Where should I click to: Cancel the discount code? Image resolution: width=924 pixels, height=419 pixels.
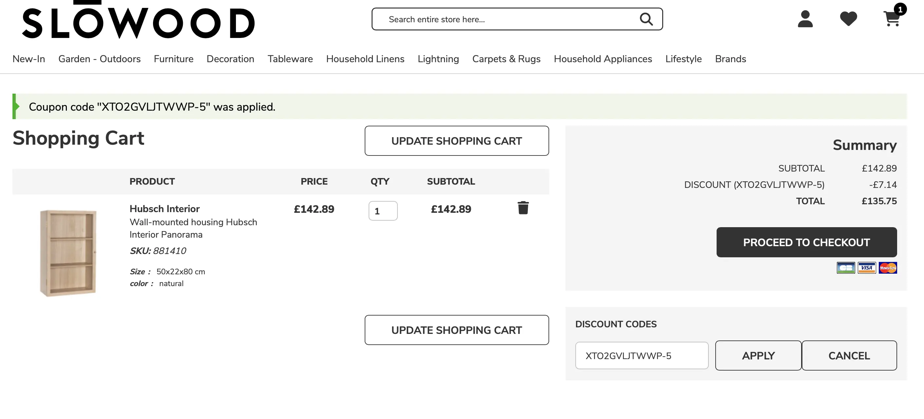(x=849, y=355)
